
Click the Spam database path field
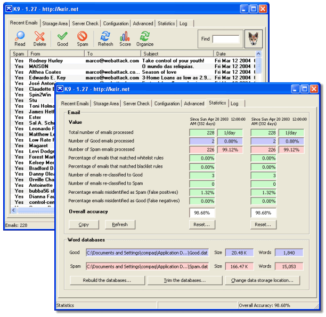click(x=148, y=266)
